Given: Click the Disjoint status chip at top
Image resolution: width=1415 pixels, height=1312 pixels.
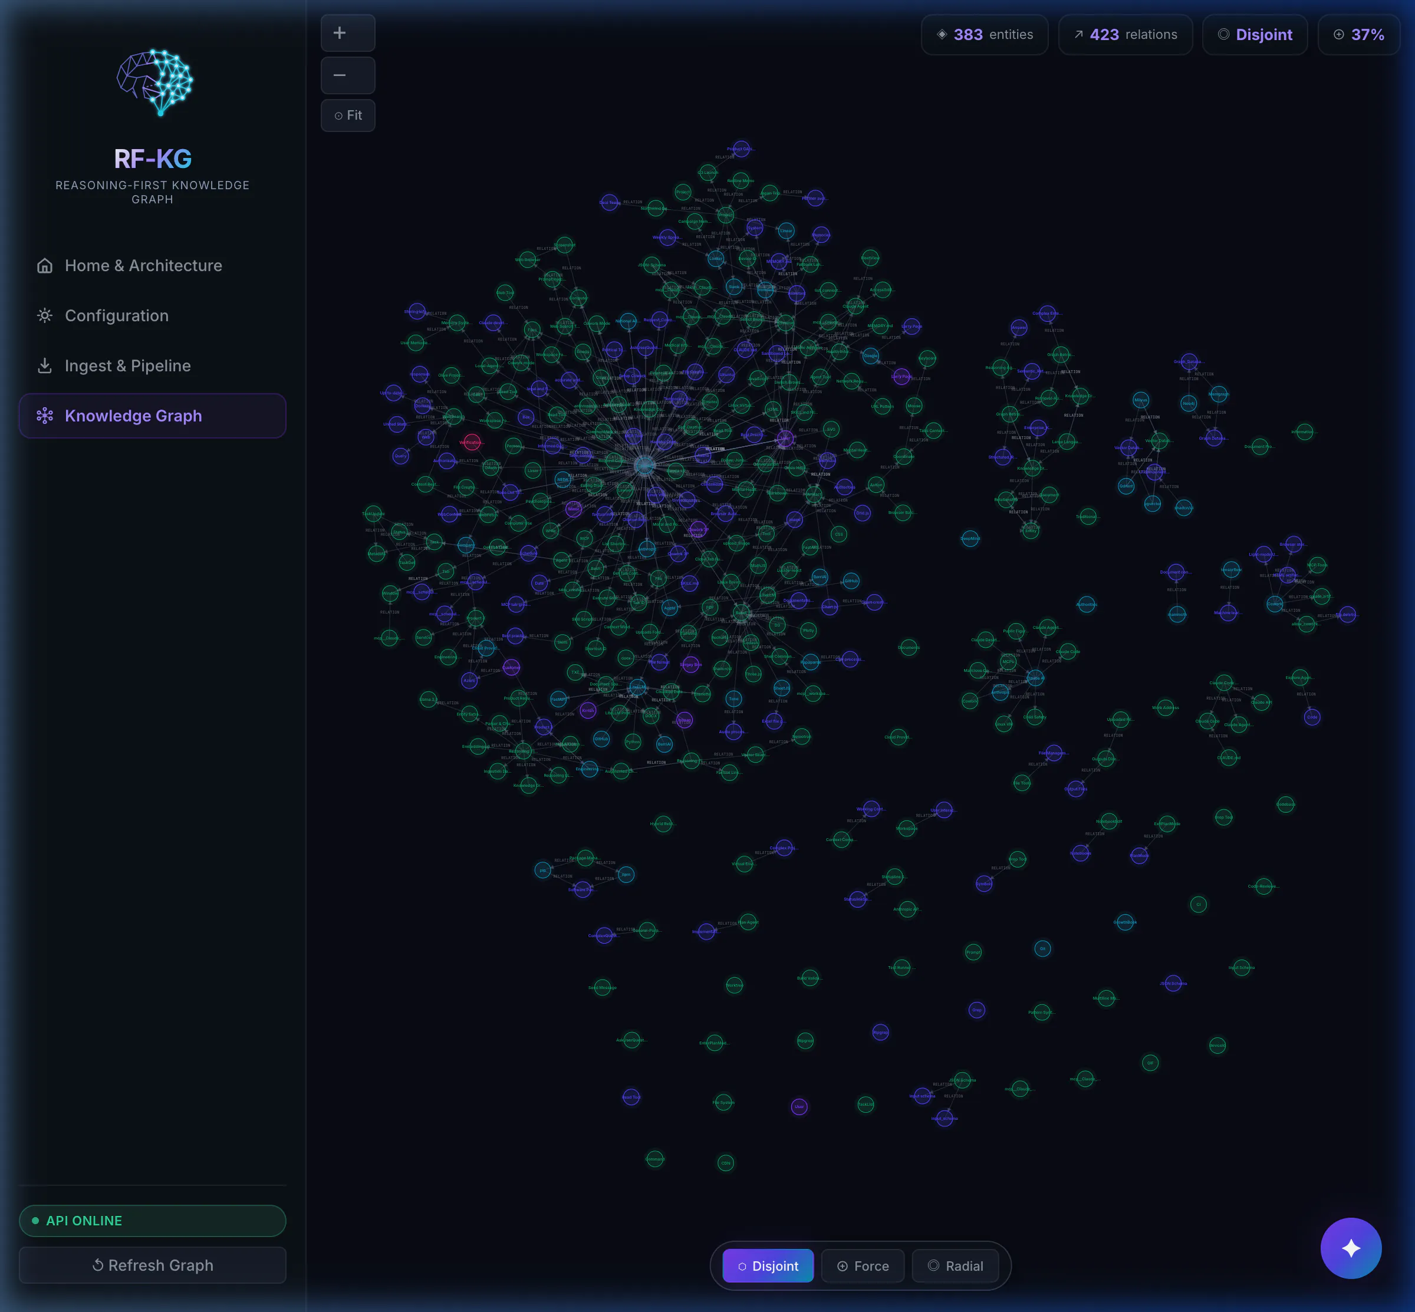Looking at the screenshot, I should (x=1255, y=35).
